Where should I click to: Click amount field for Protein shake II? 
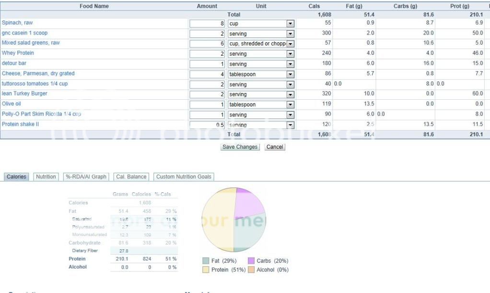click(x=207, y=125)
